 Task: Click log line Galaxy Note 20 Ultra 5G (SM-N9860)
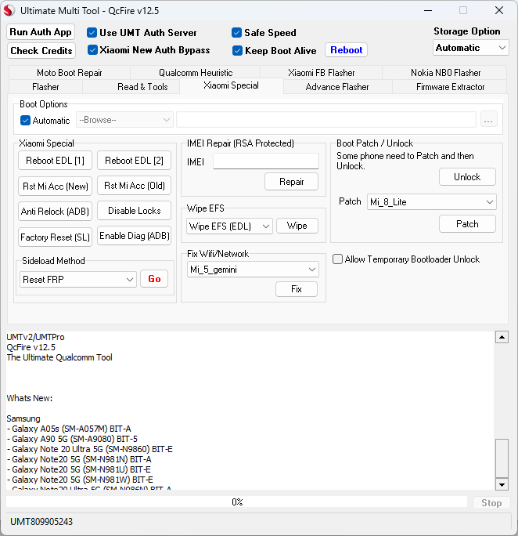coord(90,449)
